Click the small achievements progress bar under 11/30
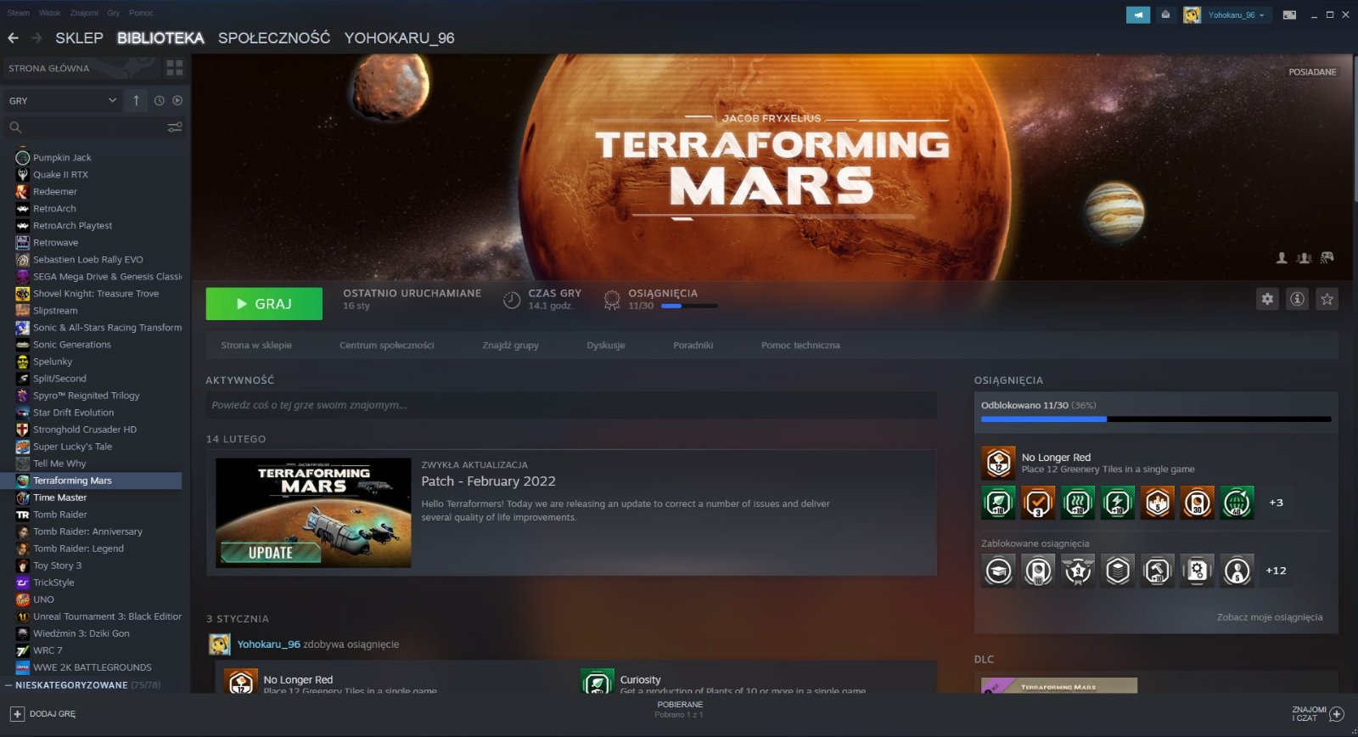This screenshot has height=737, width=1358. click(689, 306)
